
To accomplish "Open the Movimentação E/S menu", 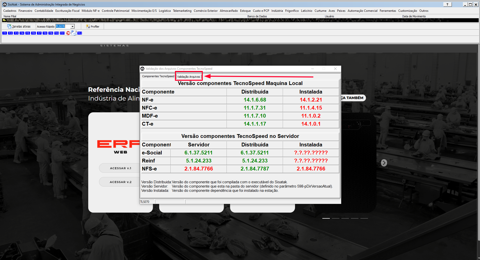I will coord(144,11).
